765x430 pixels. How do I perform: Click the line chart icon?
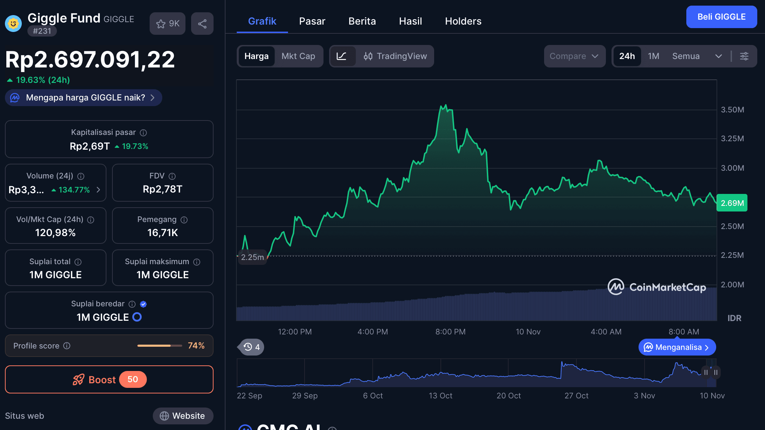click(341, 56)
